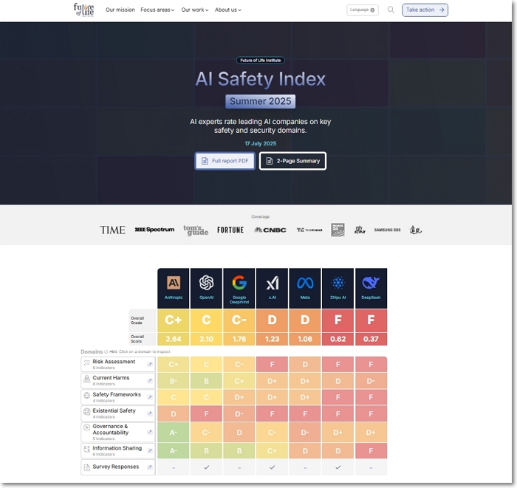Click the 17 July 2025 date
The height and width of the screenshot is (488, 517).
[x=261, y=143]
